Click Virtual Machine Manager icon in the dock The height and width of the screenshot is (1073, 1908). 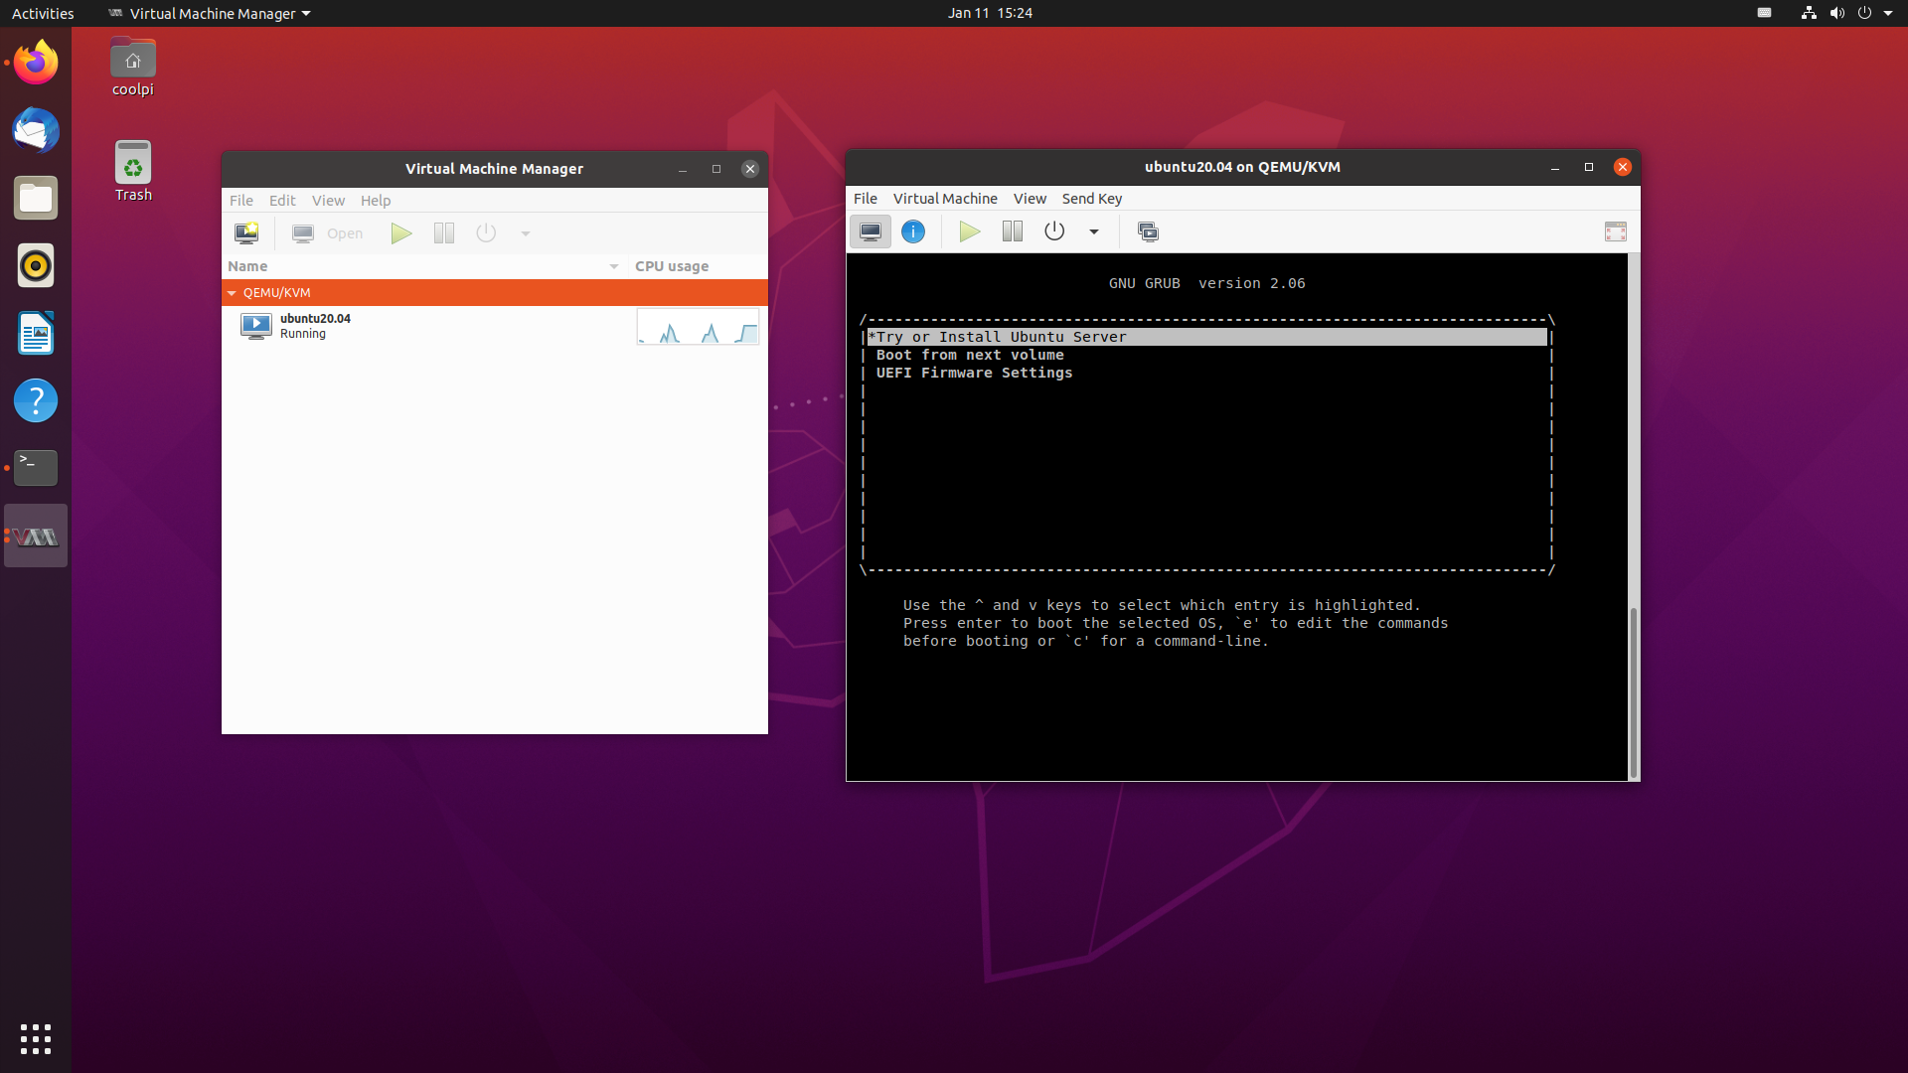36,536
